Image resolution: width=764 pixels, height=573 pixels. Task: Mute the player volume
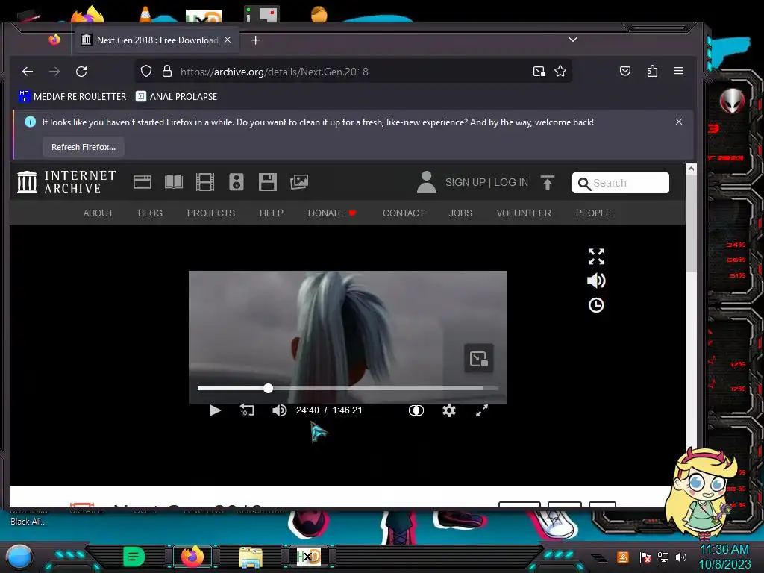click(x=279, y=410)
